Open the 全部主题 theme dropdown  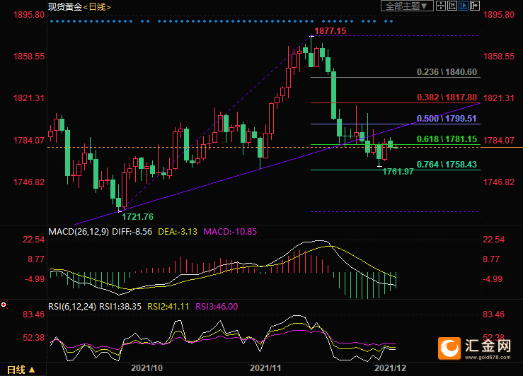(x=407, y=6)
